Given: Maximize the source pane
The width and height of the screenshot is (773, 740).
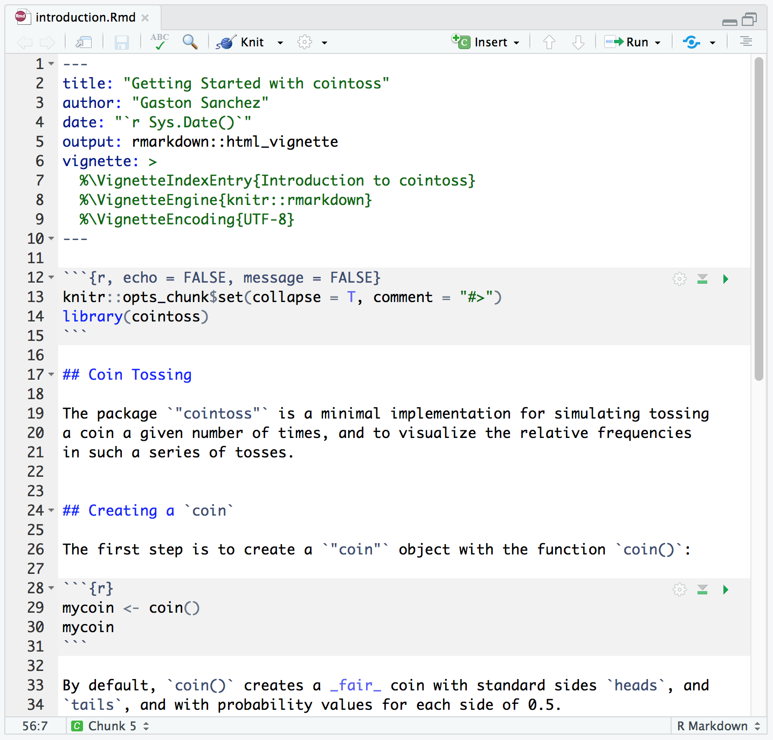Looking at the screenshot, I should 749,19.
